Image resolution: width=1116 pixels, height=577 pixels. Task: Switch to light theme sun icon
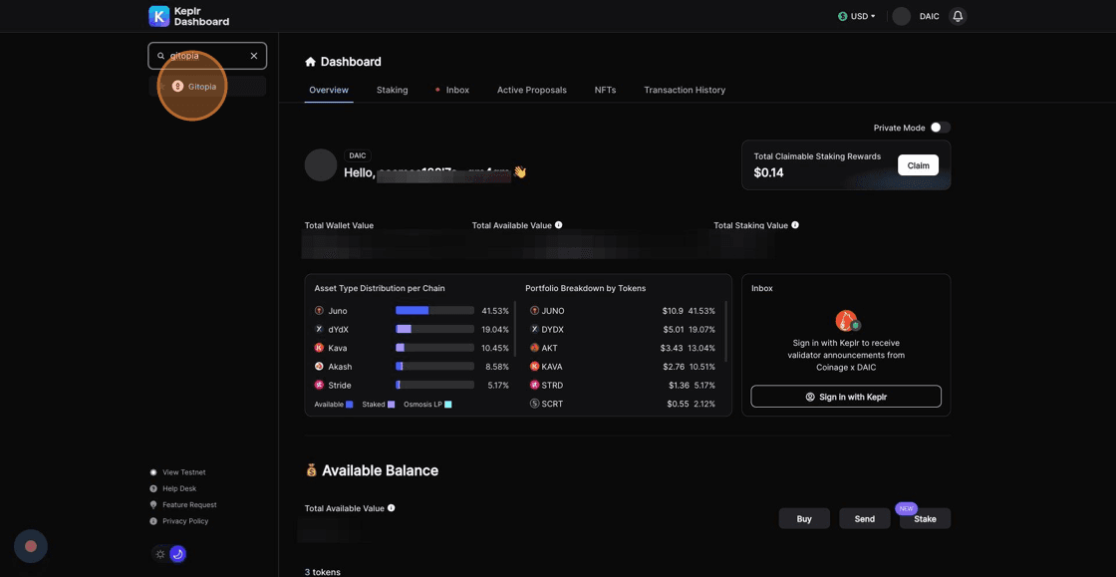[160, 554]
